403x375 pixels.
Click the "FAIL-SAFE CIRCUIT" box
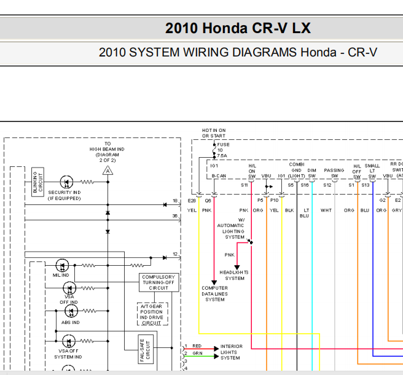146,349
